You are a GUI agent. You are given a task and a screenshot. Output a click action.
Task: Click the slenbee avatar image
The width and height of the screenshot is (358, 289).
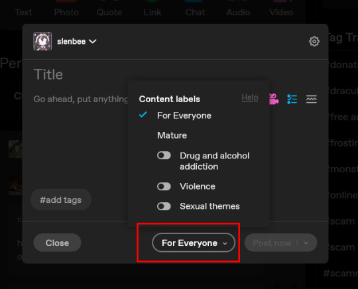click(42, 41)
